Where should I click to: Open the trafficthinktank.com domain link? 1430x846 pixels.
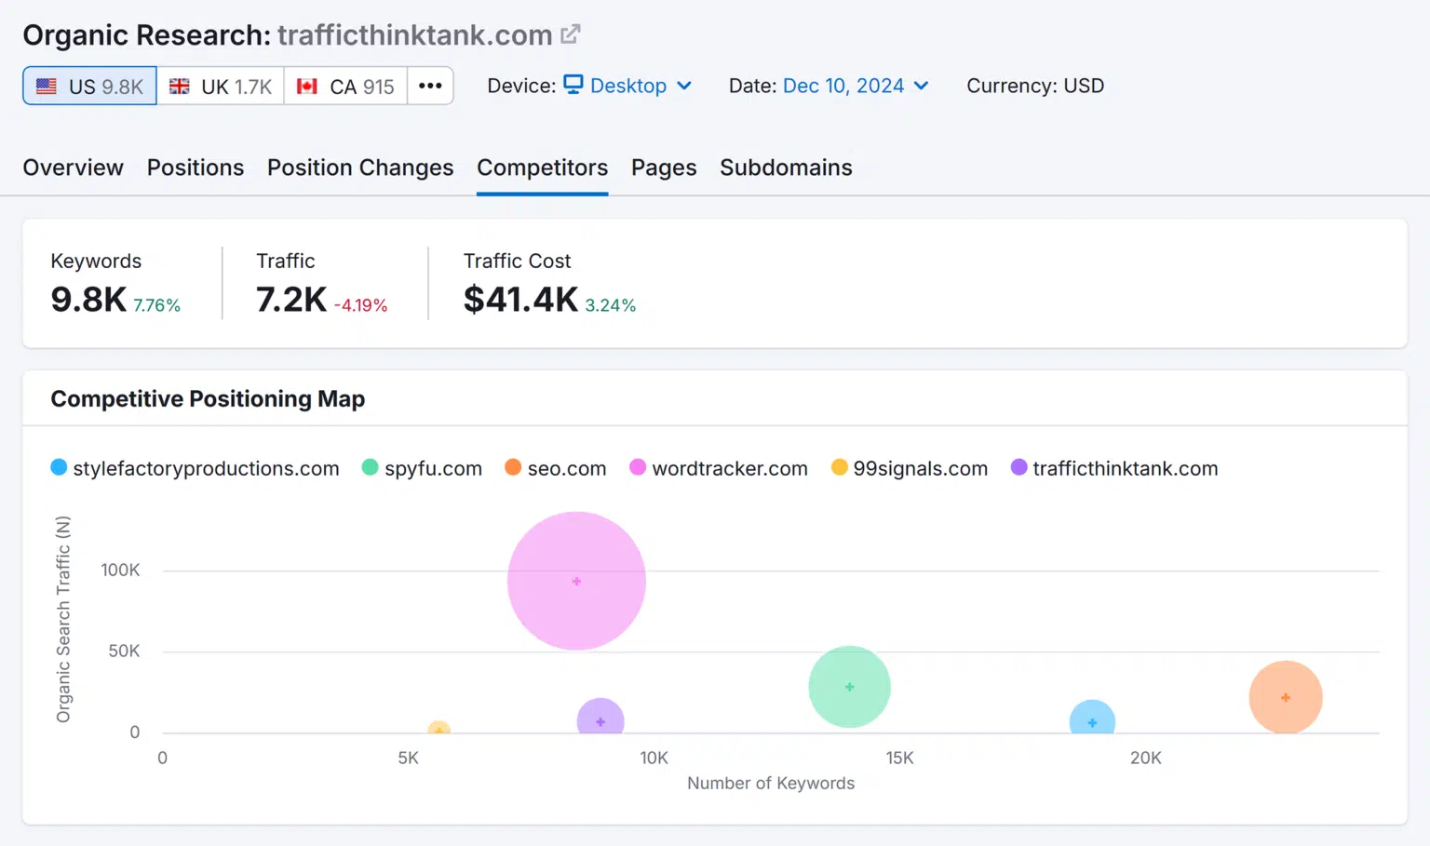tap(415, 35)
